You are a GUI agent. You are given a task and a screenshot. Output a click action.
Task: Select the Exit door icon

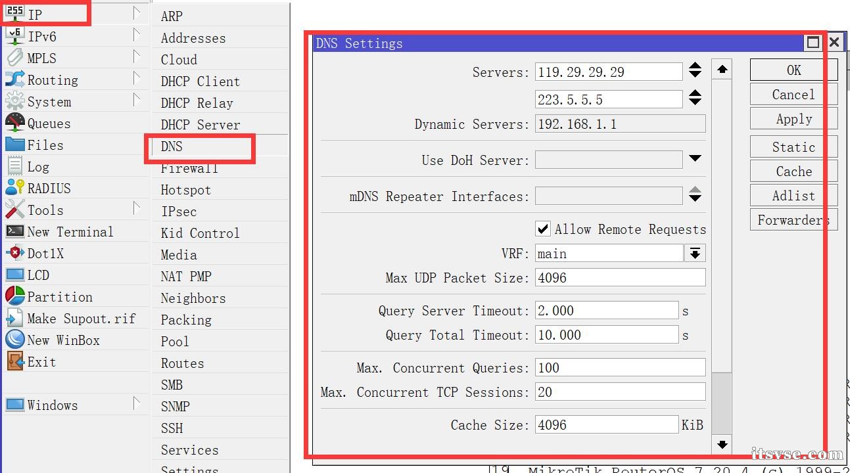pyautogui.click(x=14, y=361)
